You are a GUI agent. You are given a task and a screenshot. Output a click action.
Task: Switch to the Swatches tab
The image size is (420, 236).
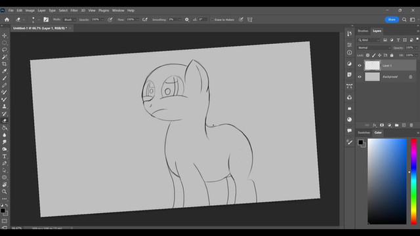pyautogui.click(x=364, y=132)
